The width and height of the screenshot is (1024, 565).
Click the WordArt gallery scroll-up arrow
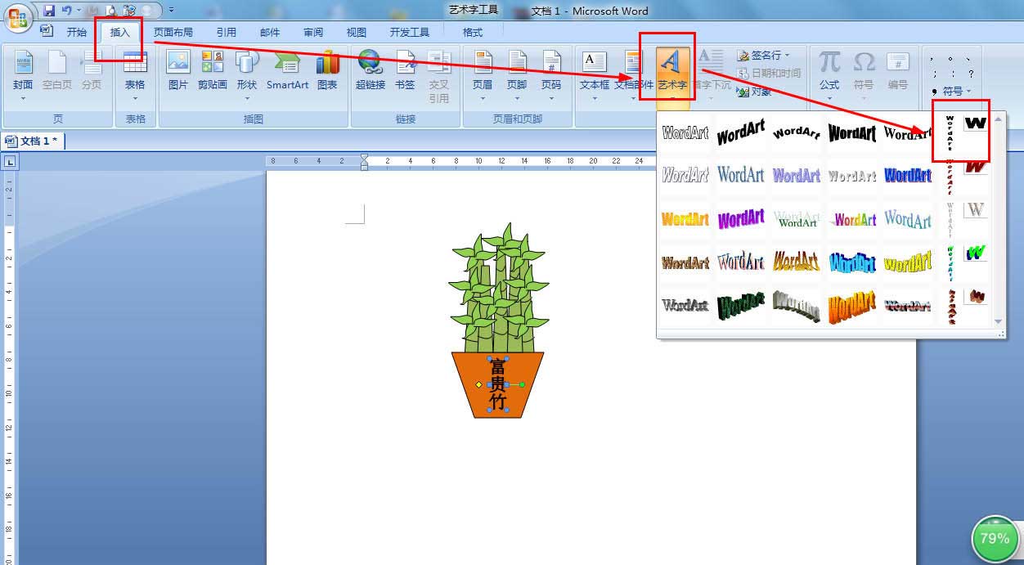tap(999, 119)
